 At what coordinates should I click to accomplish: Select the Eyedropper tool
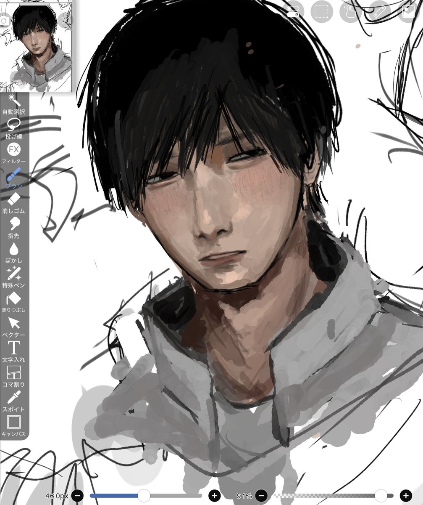(14, 401)
